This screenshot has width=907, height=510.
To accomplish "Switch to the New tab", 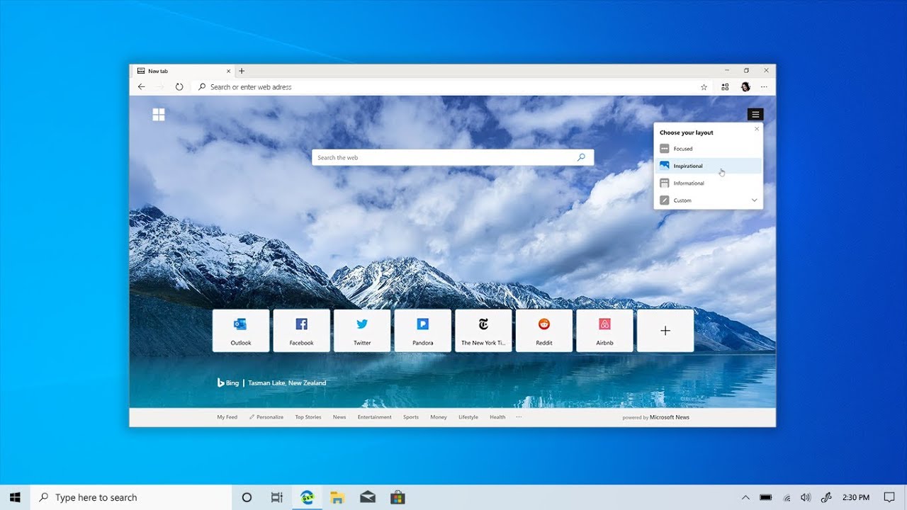I will point(157,71).
